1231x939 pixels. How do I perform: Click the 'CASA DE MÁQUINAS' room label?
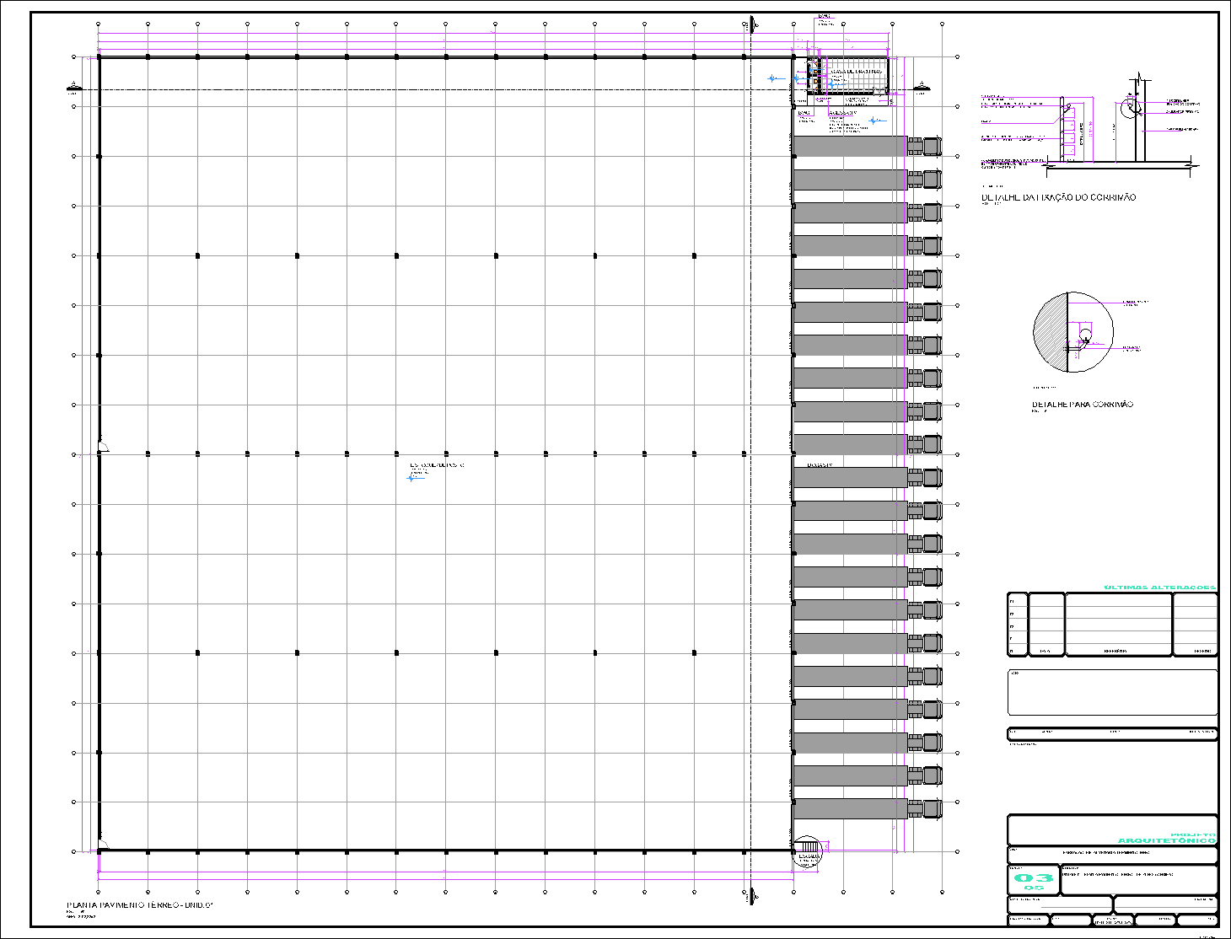pyautogui.click(x=857, y=72)
